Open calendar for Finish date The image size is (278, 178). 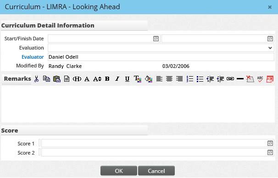[x=270, y=39]
